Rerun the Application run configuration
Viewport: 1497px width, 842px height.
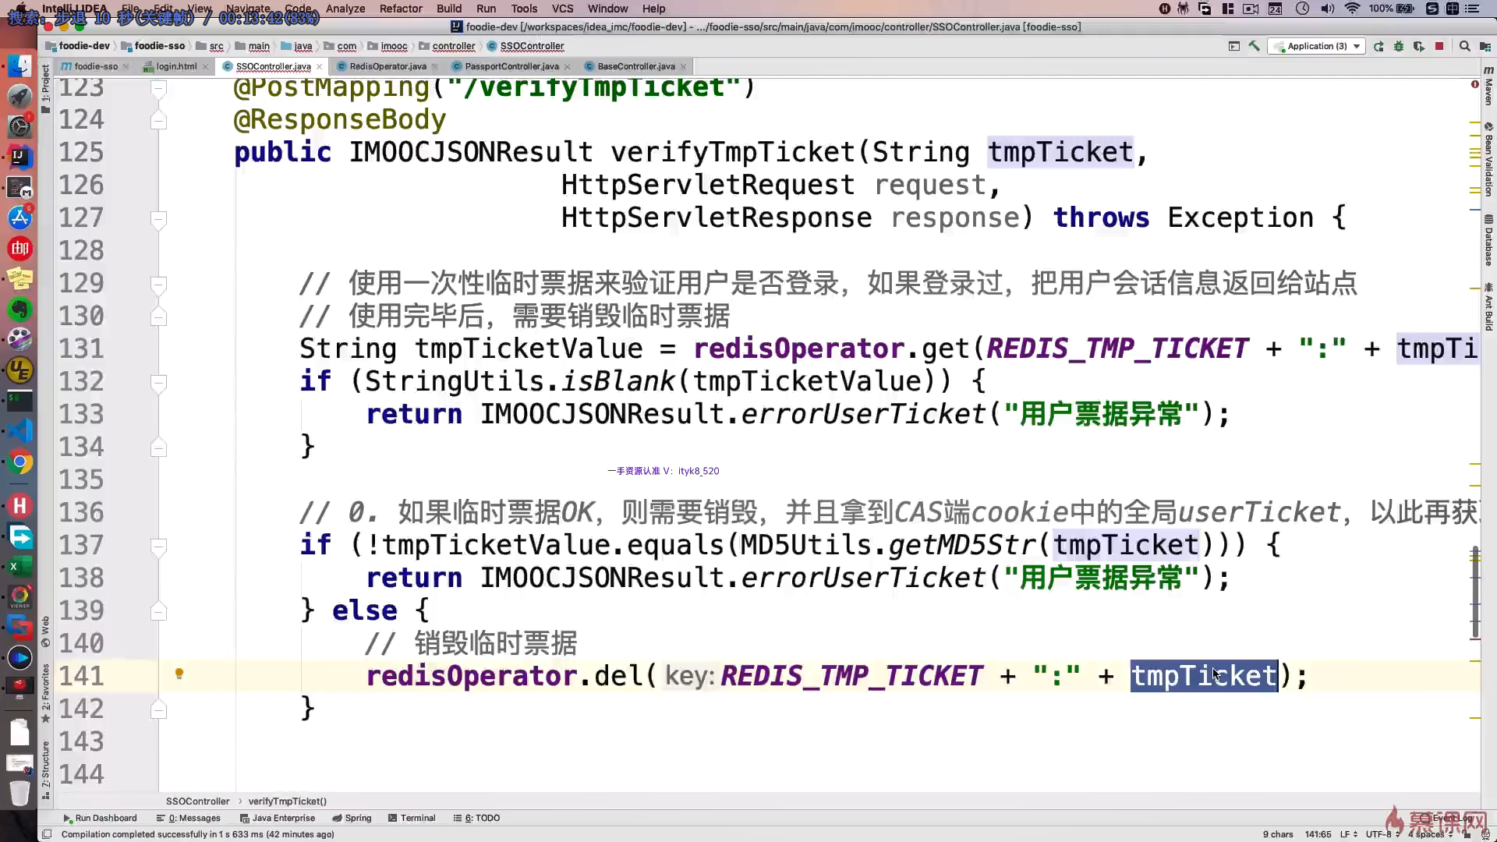[x=1378, y=47]
